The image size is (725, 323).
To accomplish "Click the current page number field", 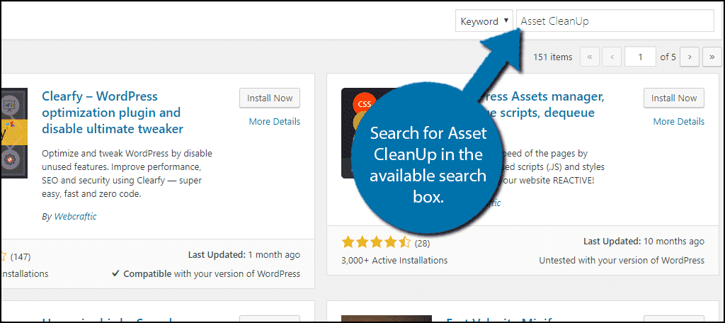I will tap(640, 57).
